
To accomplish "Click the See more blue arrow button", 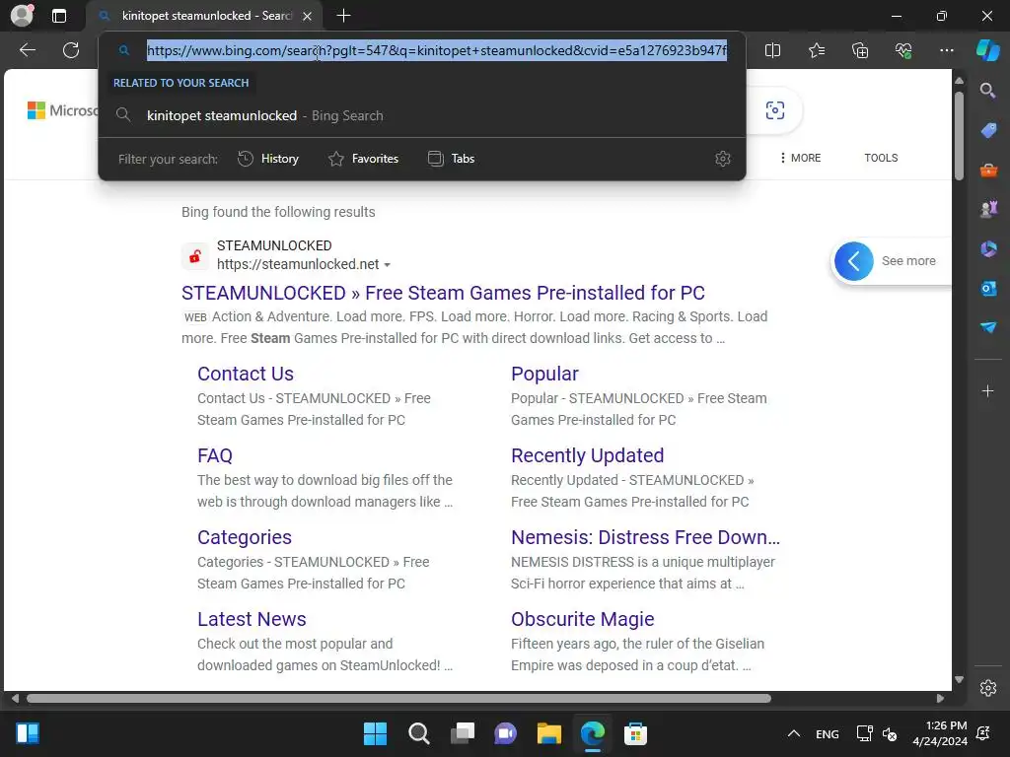I will (x=853, y=260).
